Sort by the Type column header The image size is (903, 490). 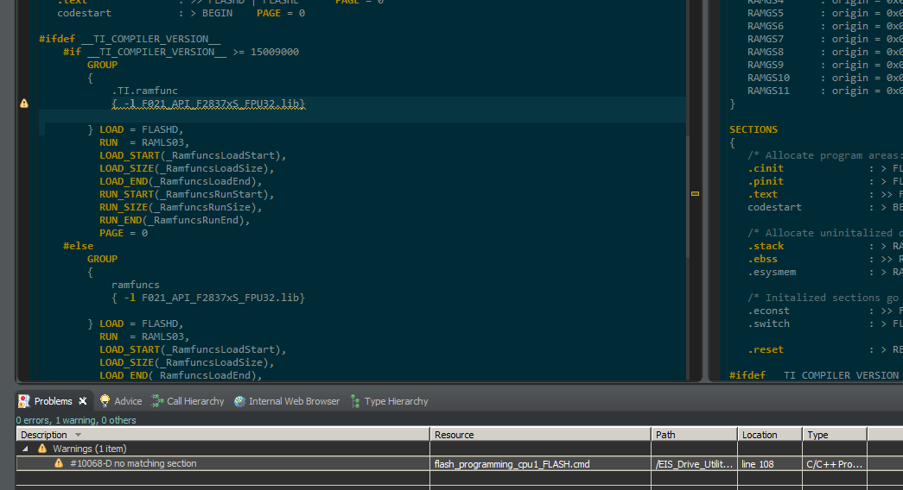[x=835, y=435]
